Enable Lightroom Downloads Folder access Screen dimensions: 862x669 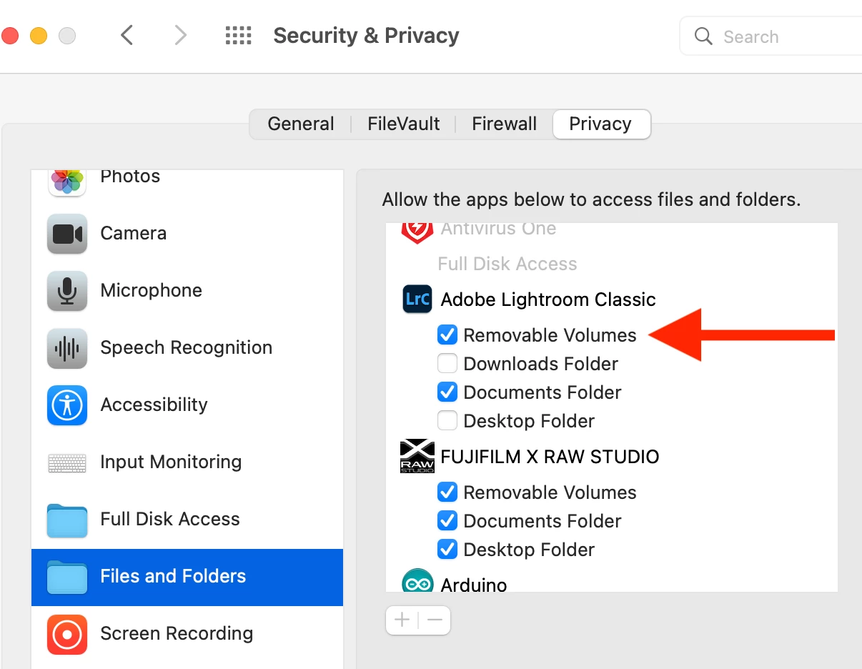pyautogui.click(x=447, y=363)
